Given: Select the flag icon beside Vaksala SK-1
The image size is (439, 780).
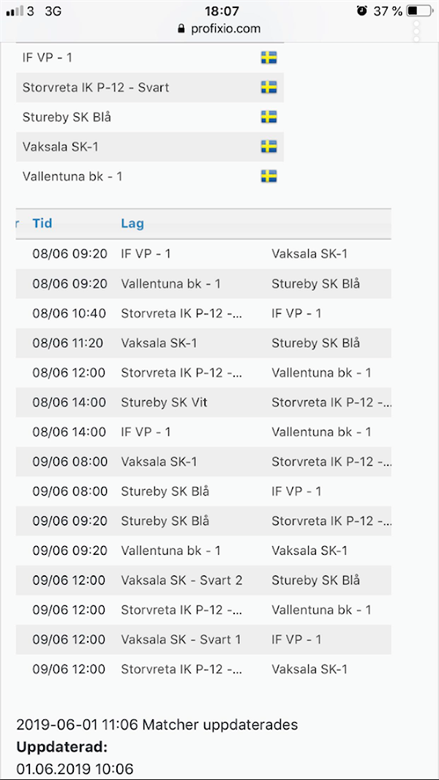Looking at the screenshot, I should coord(269,147).
